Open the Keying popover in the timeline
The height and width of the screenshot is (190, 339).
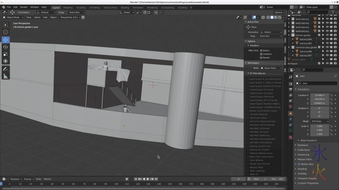pos(28,179)
